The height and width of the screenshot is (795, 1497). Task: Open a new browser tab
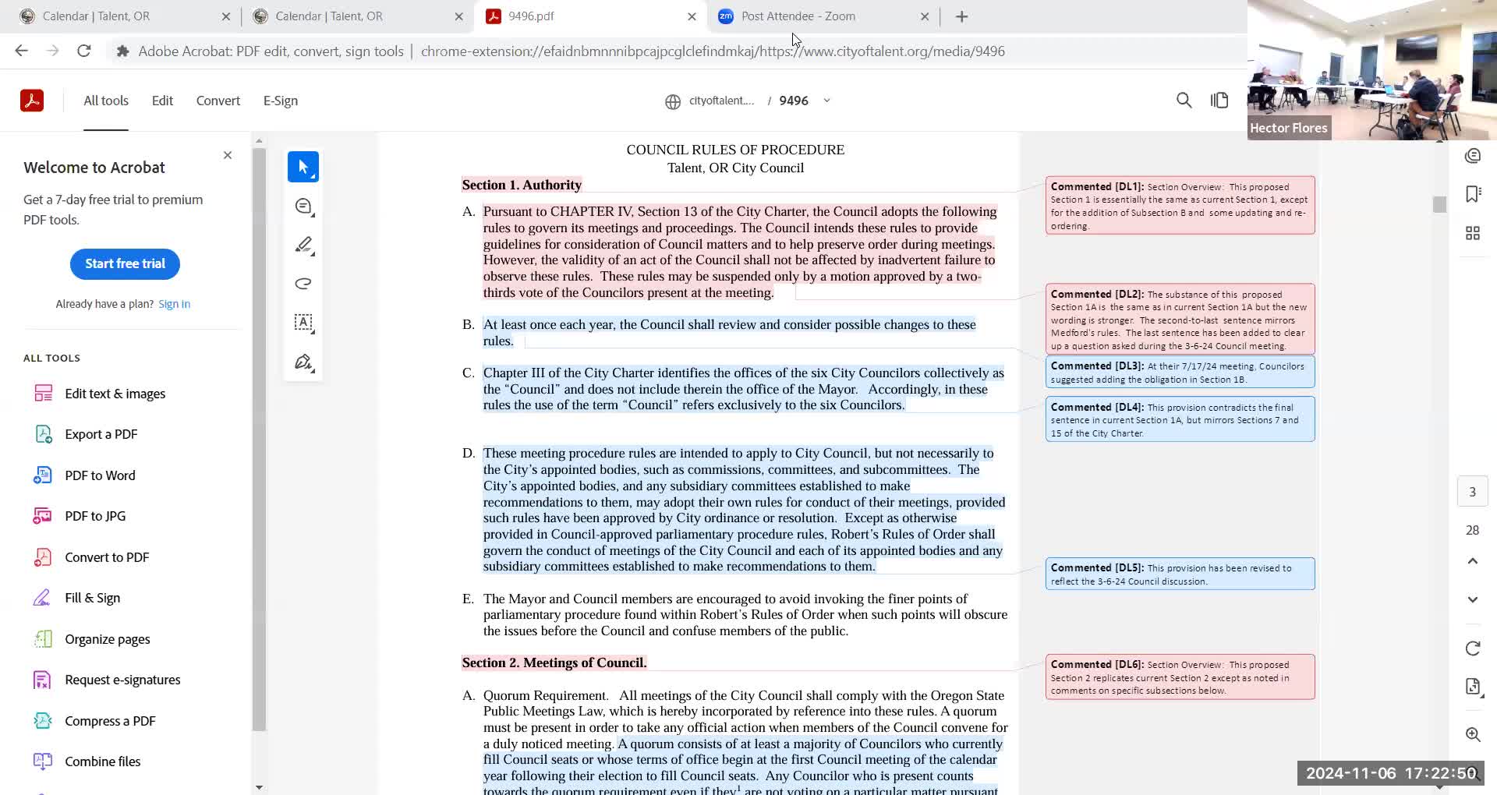(961, 16)
